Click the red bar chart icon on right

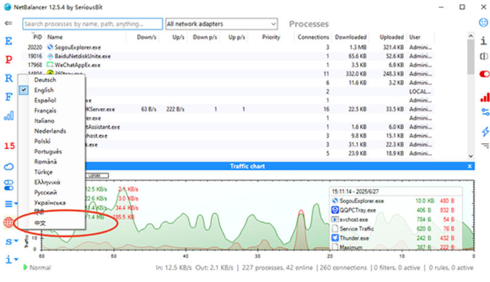(x=485, y=97)
